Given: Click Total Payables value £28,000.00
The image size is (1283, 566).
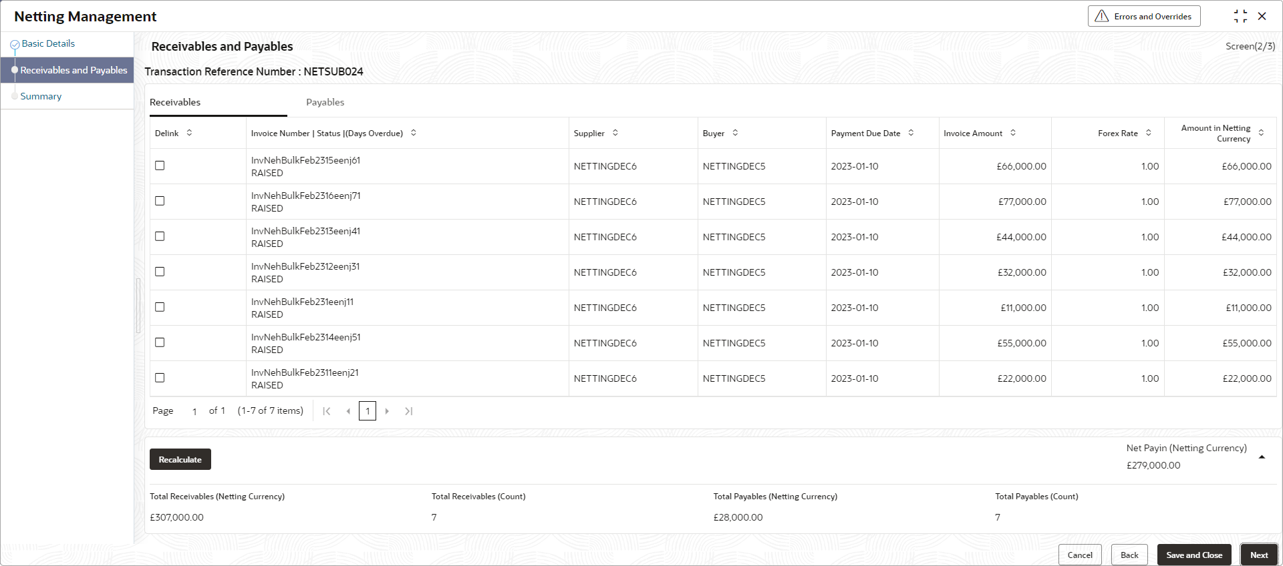Looking at the screenshot, I should (738, 517).
